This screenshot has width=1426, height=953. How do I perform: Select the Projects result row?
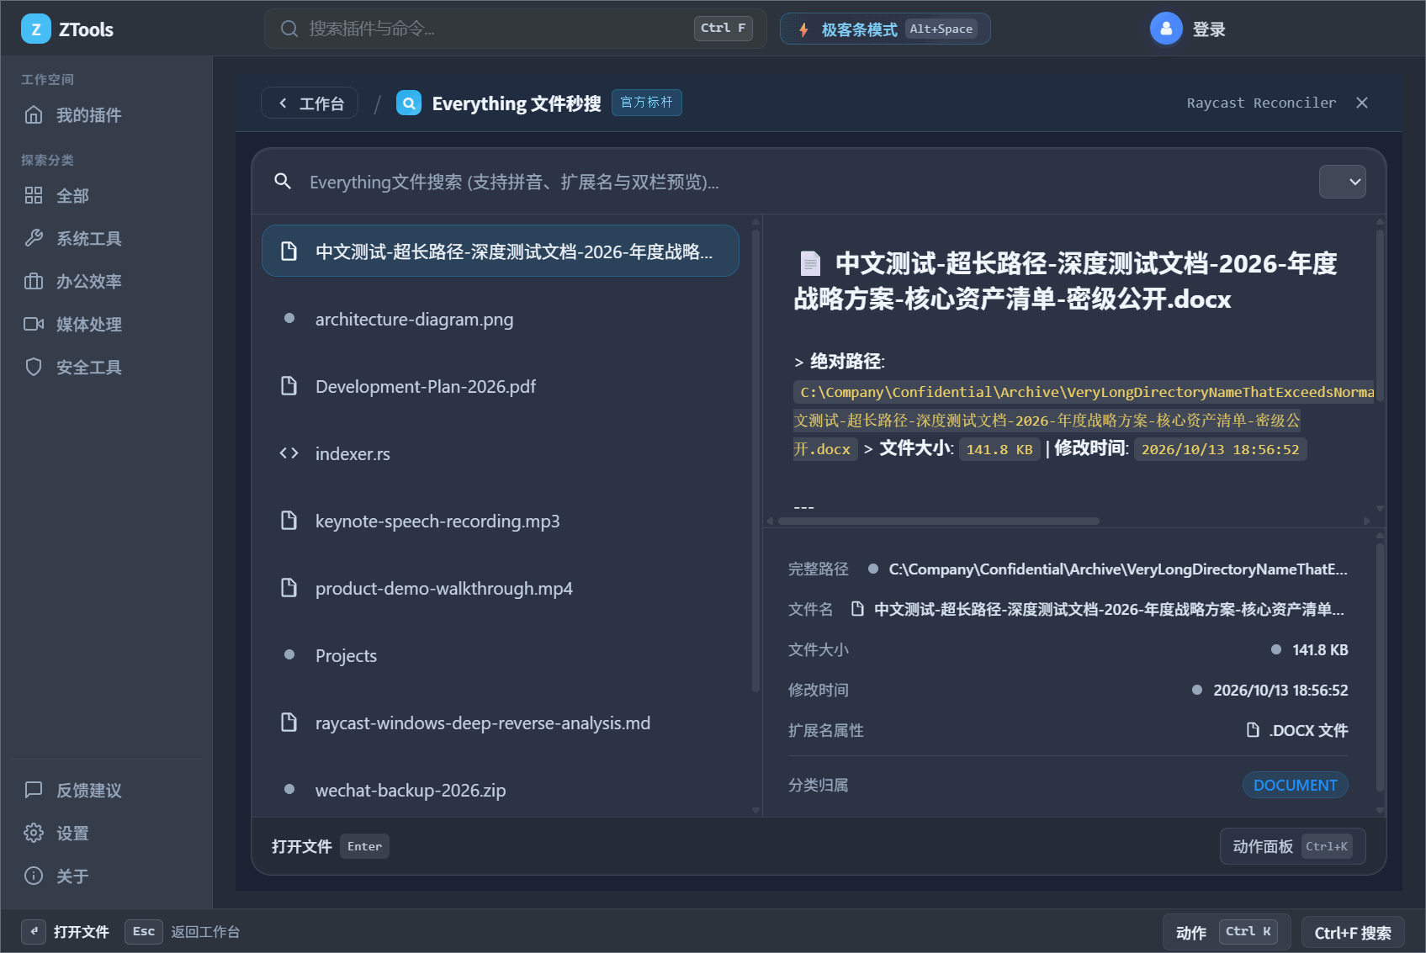(501, 655)
